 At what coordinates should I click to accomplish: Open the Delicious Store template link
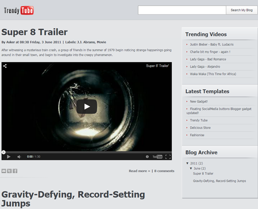(x=200, y=128)
